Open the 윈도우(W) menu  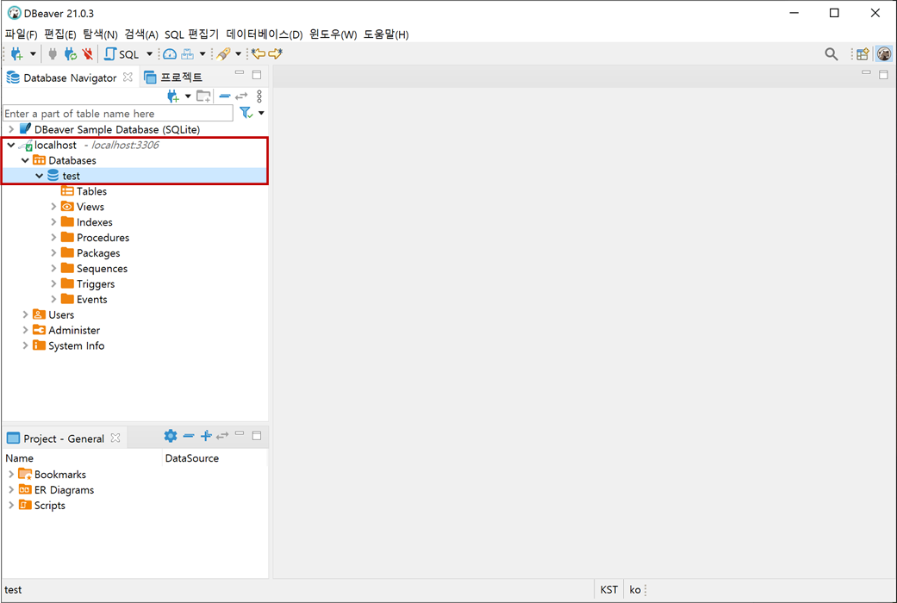333,34
